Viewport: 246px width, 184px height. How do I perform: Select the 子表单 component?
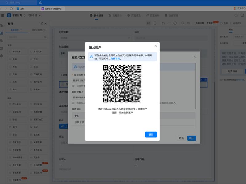click(x=38, y=90)
